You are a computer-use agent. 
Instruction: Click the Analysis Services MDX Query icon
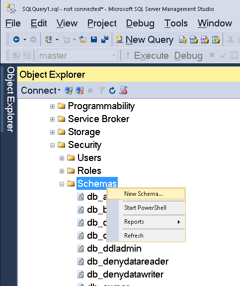pyautogui.click(x=194, y=39)
